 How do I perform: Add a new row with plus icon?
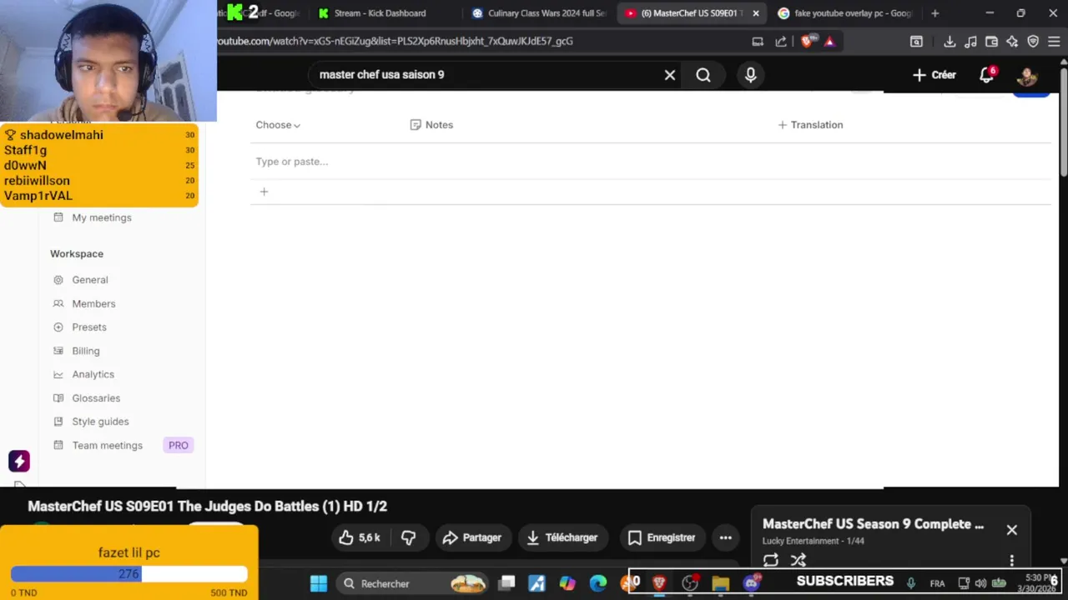pyautogui.click(x=264, y=192)
